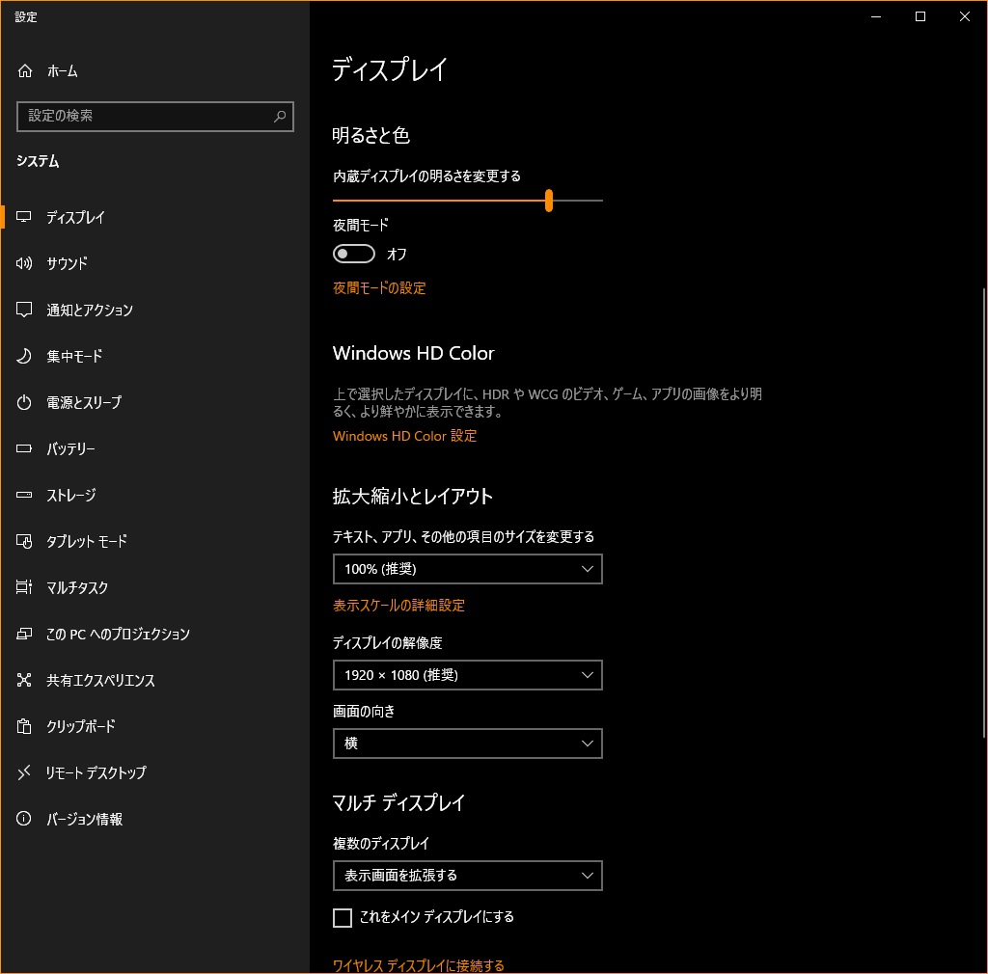Click the Storage drive icon
The height and width of the screenshot is (974, 988).
tap(25, 495)
